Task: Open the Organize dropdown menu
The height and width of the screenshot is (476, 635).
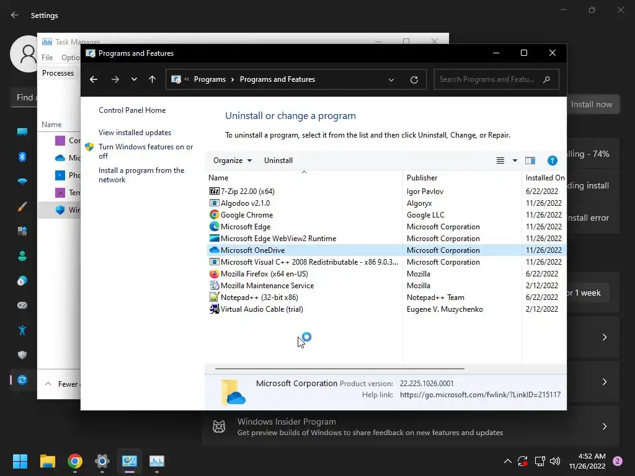Action: tap(233, 161)
